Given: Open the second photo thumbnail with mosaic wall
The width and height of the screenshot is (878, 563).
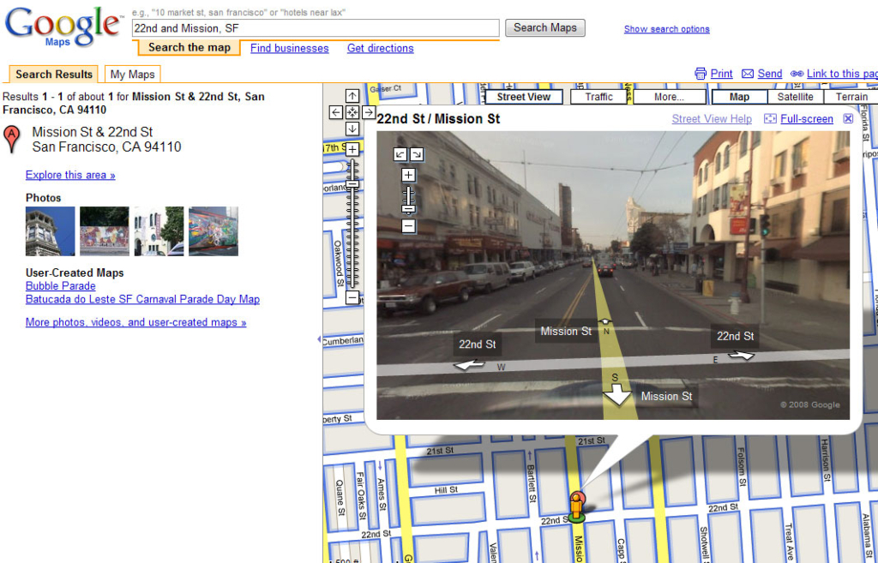Looking at the screenshot, I should pos(105,231).
